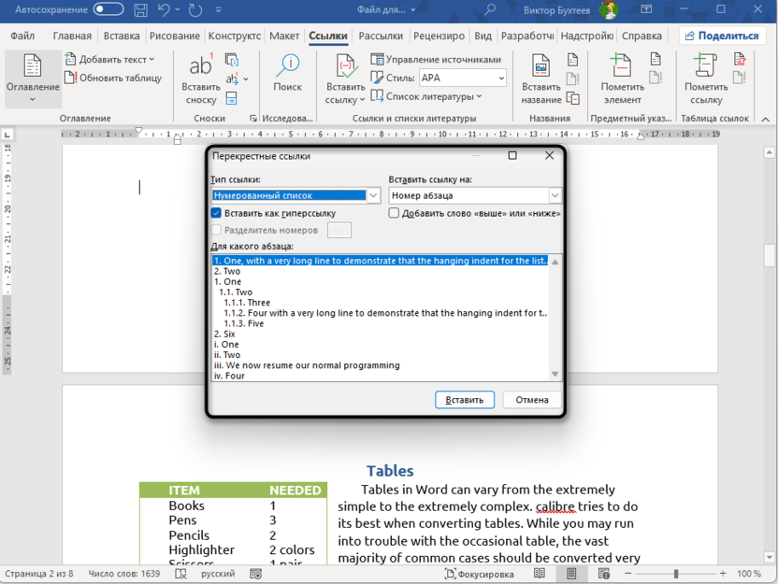778x584 pixels.
Task: Click the Отмена button
Action: 532,400
